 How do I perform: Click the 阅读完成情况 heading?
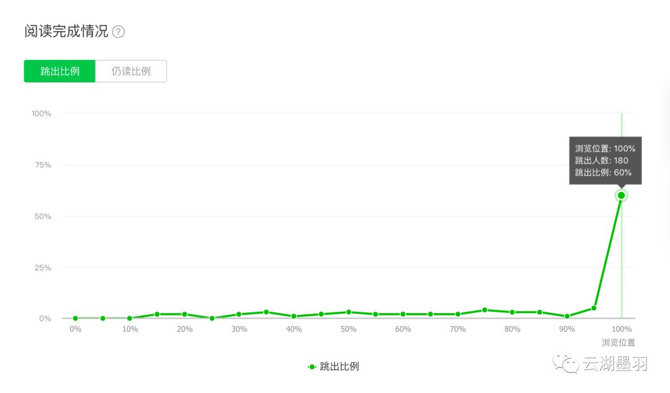(66, 32)
